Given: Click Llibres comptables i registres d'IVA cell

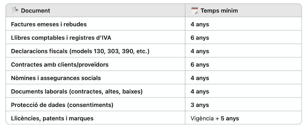Looking at the screenshot, I should 95,38.
